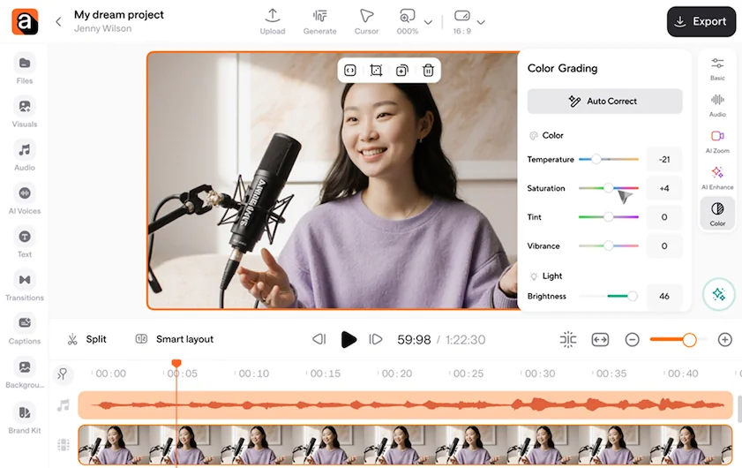Open the Upload tool in top toolbar
The image size is (742, 468).
[273, 21]
